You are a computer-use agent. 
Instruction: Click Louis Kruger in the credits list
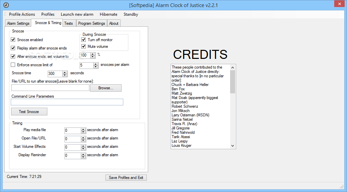pos(181,146)
